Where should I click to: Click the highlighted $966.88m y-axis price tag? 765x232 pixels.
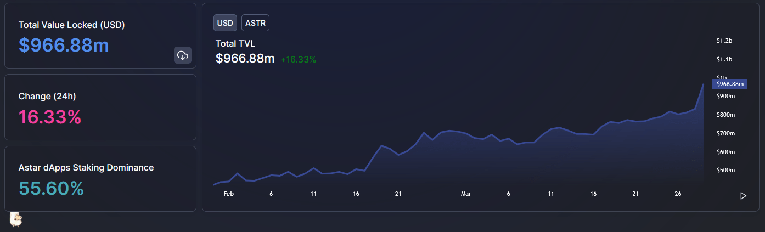point(729,84)
